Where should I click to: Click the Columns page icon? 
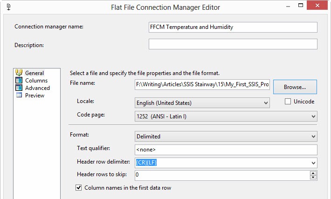pyautogui.click(x=19, y=80)
